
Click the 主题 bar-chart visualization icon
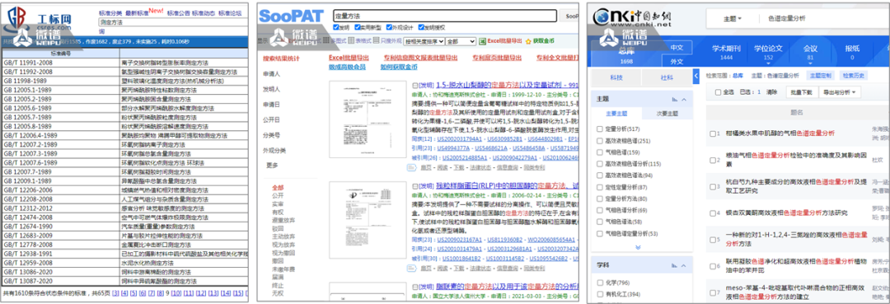click(x=674, y=99)
